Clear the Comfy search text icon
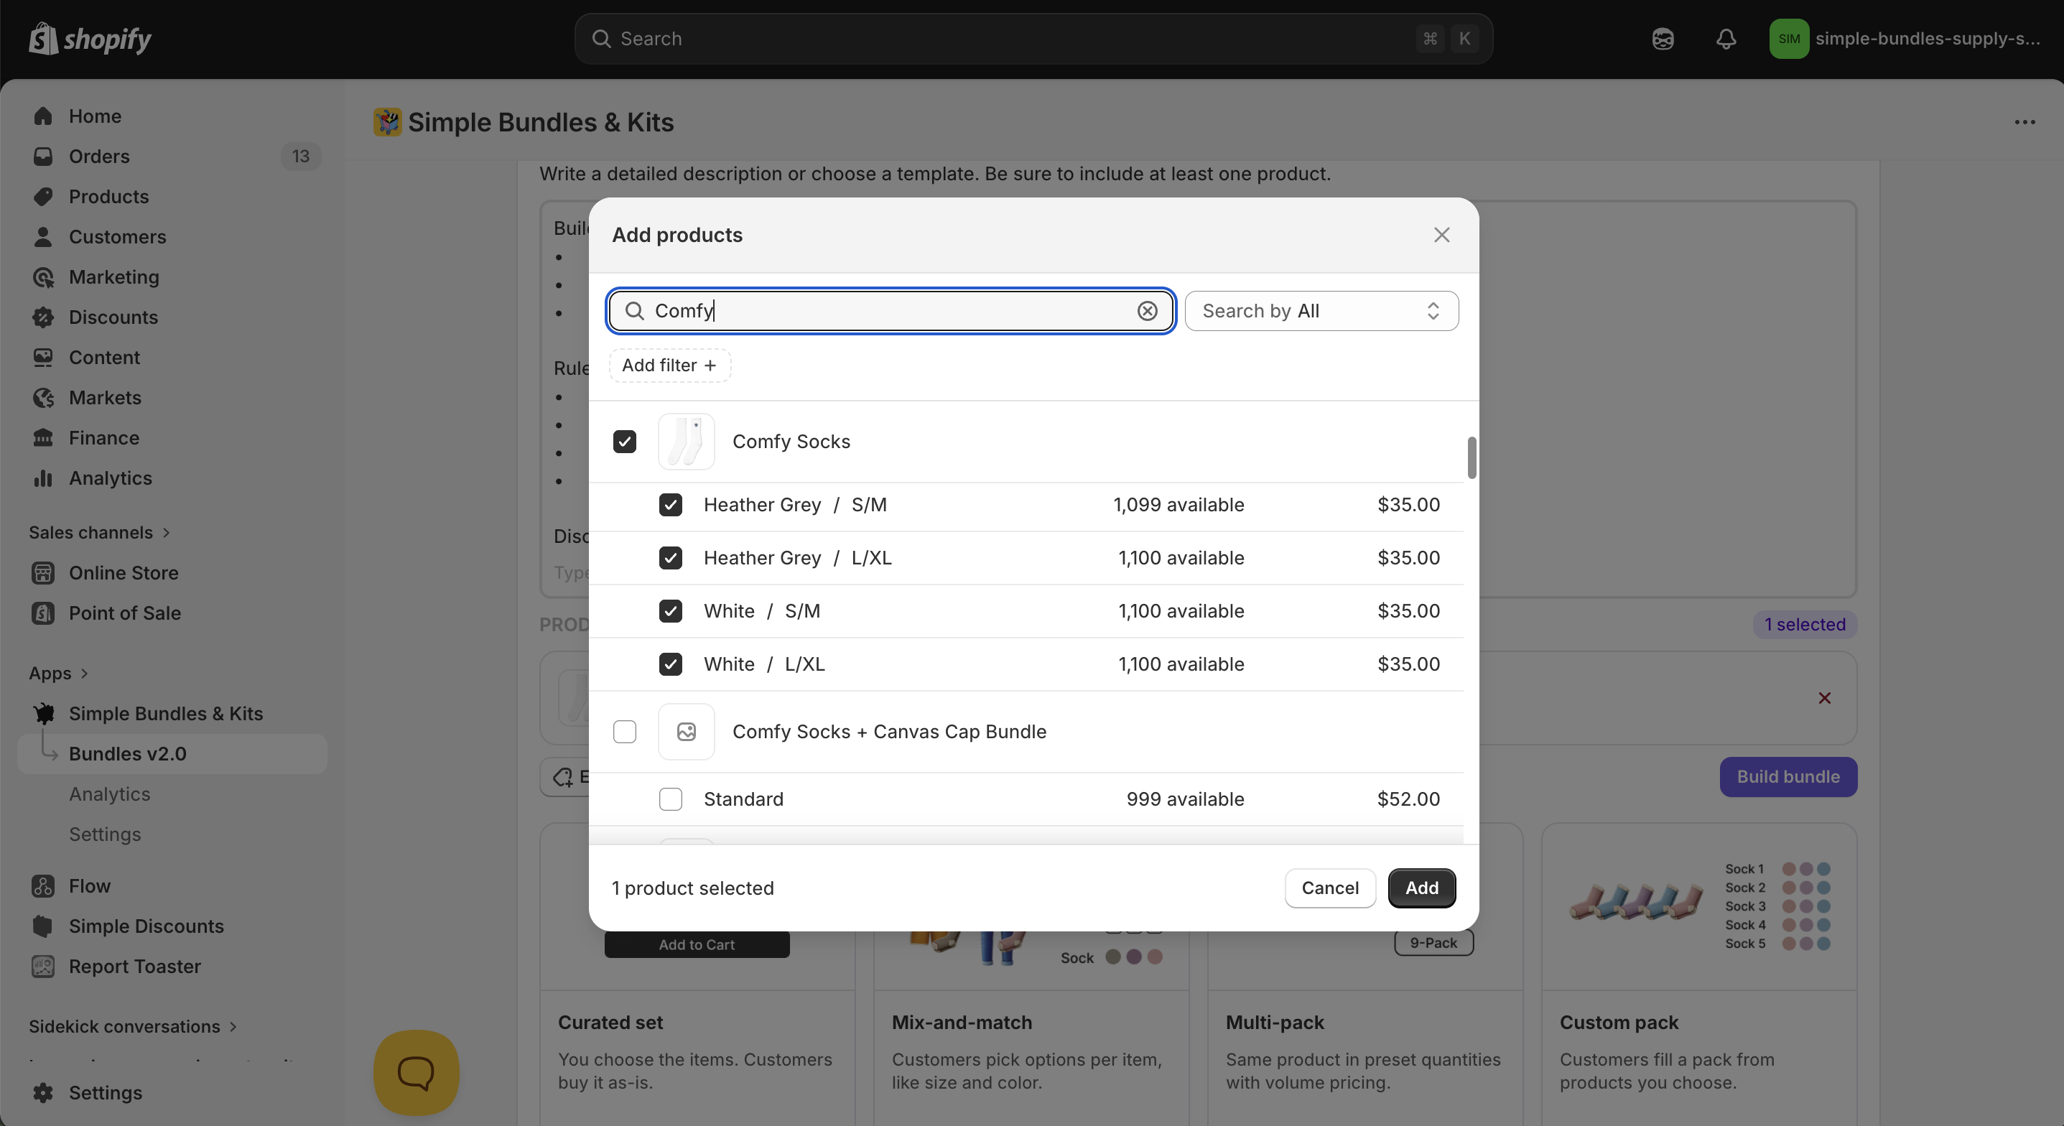Screen dimensions: 2064x1126 click(x=1147, y=311)
